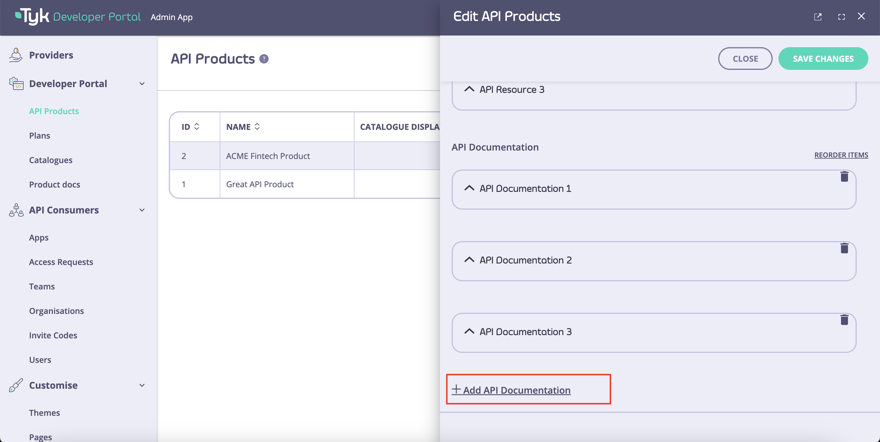Viewport: 880px width, 442px height.
Task: Open the API Products help icon
Action: click(264, 59)
